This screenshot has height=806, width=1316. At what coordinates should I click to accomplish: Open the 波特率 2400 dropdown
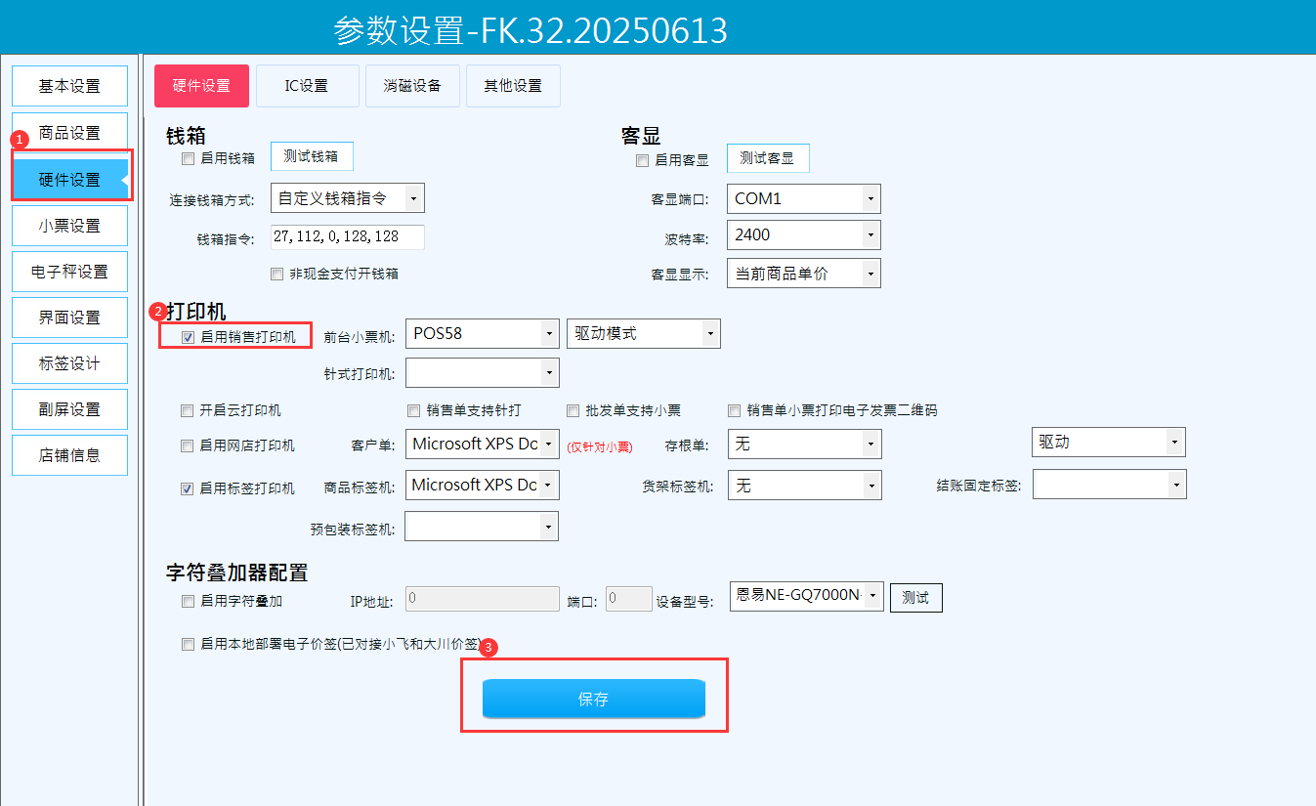[x=803, y=234]
